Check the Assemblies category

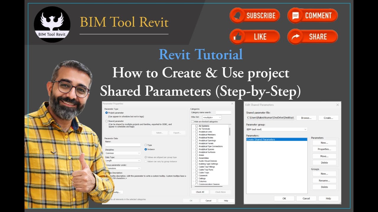point(197,158)
